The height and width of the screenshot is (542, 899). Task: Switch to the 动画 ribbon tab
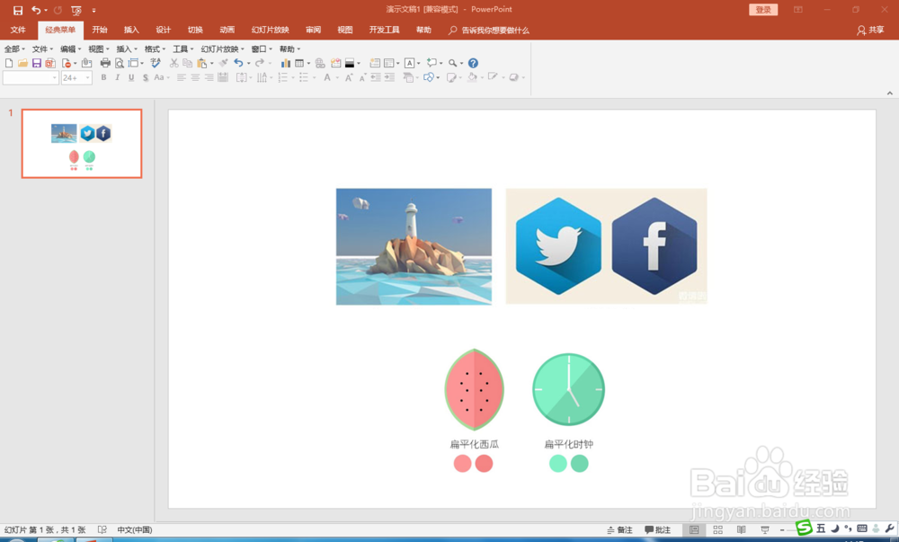tap(227, 30)
